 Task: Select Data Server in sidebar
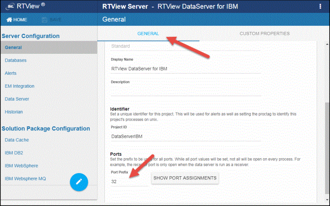[x=17, y=99]
